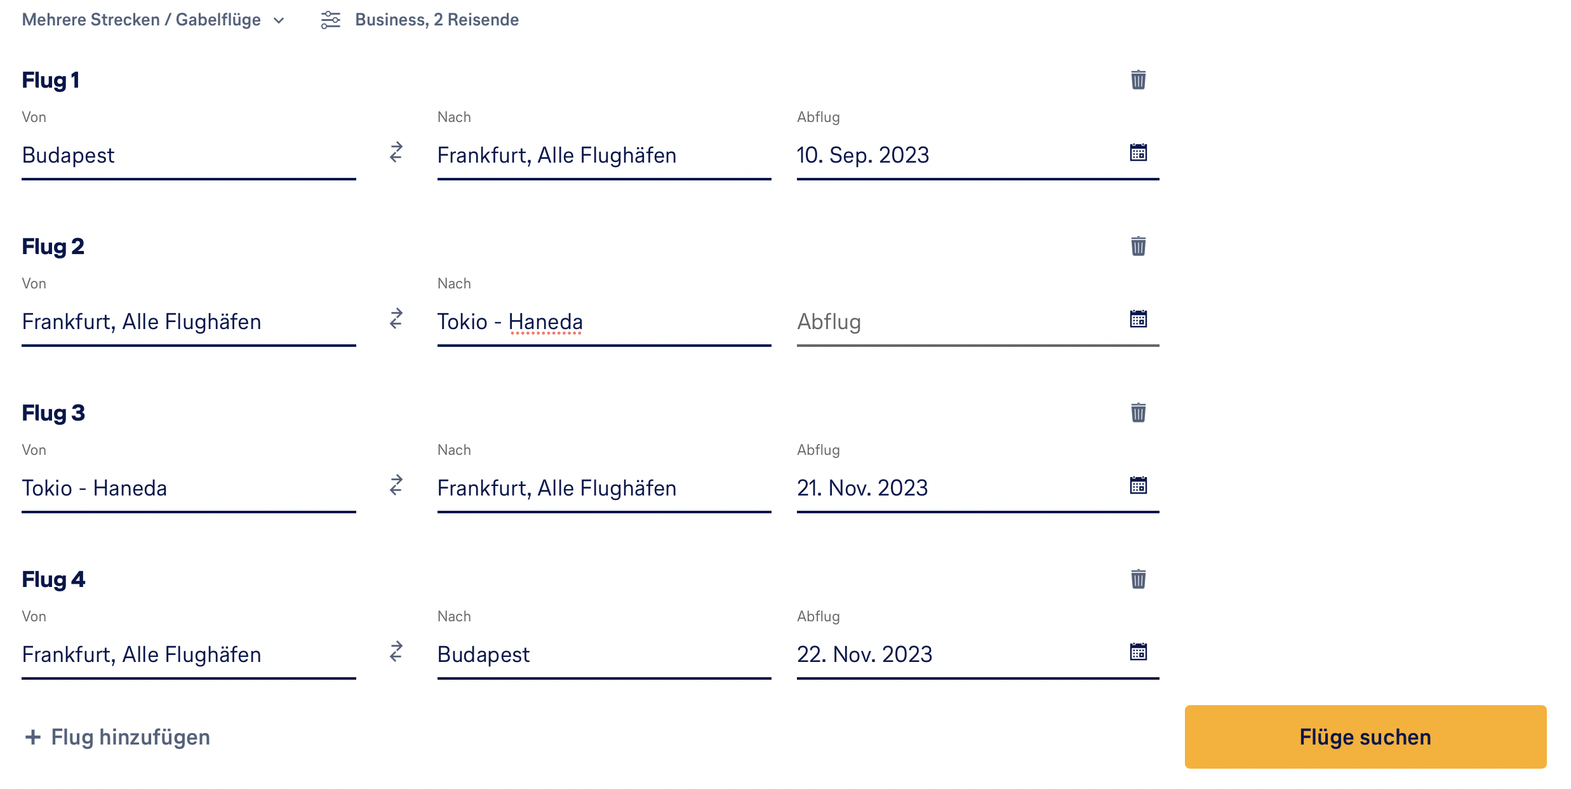
Task: Click the Flüge suchen button
Action: (1365, 737)
